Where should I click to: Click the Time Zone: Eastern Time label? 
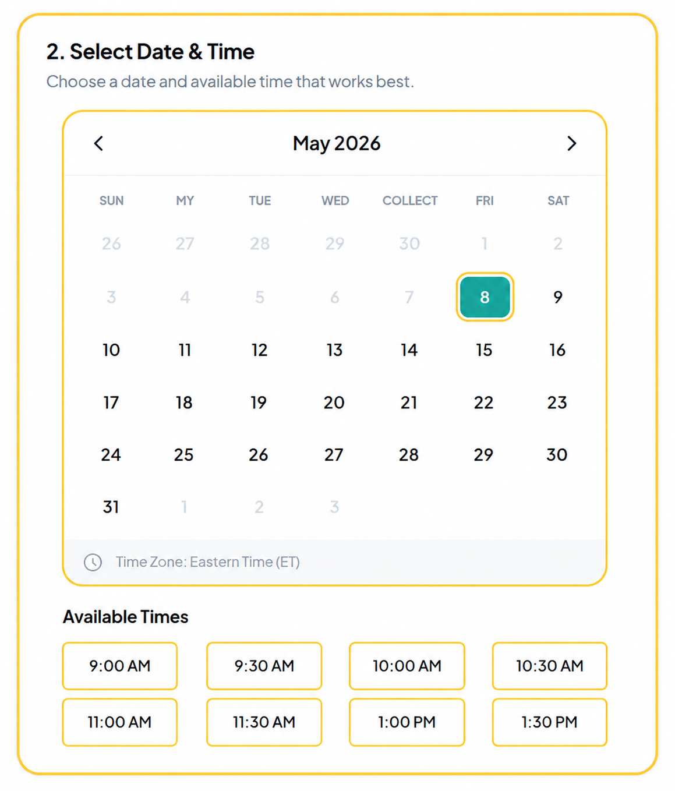pos(208,562)
